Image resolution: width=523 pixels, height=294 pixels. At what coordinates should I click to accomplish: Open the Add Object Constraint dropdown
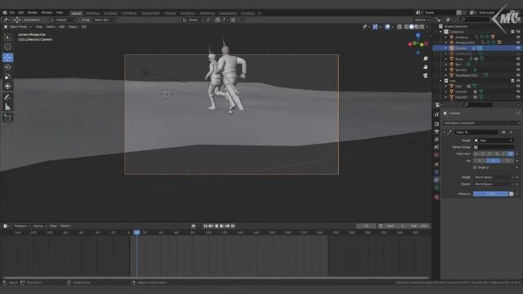click(481, 123)
